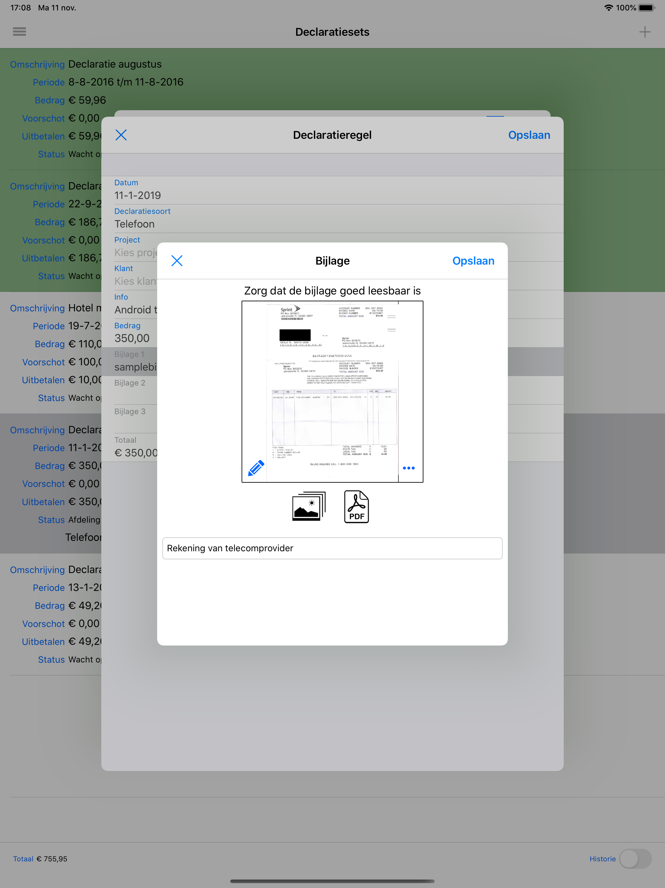The width and height of the screenshot is (665, 888).
Task: Tap the Datum field 11-1-2019
Action: pyautogui.click(x=332, y=190)
